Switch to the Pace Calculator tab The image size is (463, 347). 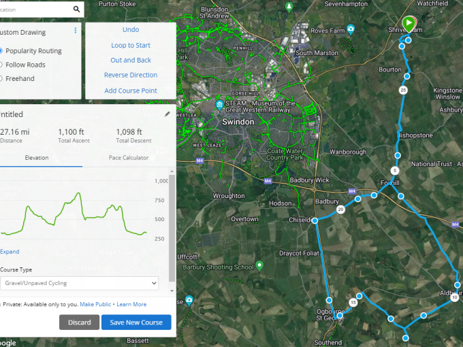(129, 158)
